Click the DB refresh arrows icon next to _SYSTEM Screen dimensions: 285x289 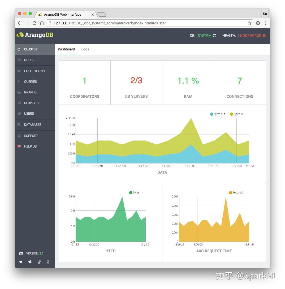(214, 36)
